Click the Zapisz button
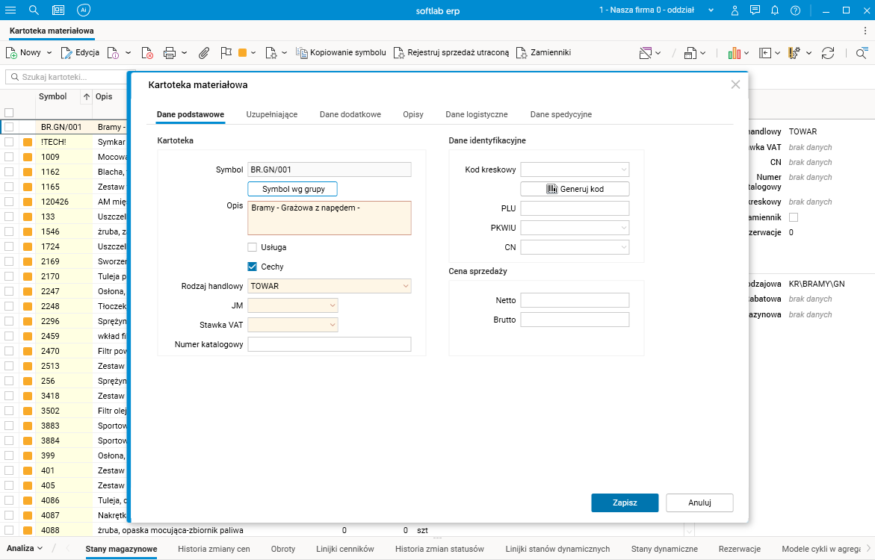This screenshot has width=875, height=560. 624,503
